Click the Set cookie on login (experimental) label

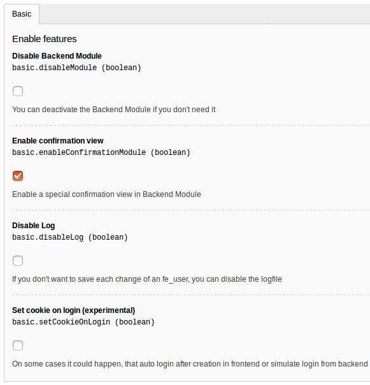74,310
